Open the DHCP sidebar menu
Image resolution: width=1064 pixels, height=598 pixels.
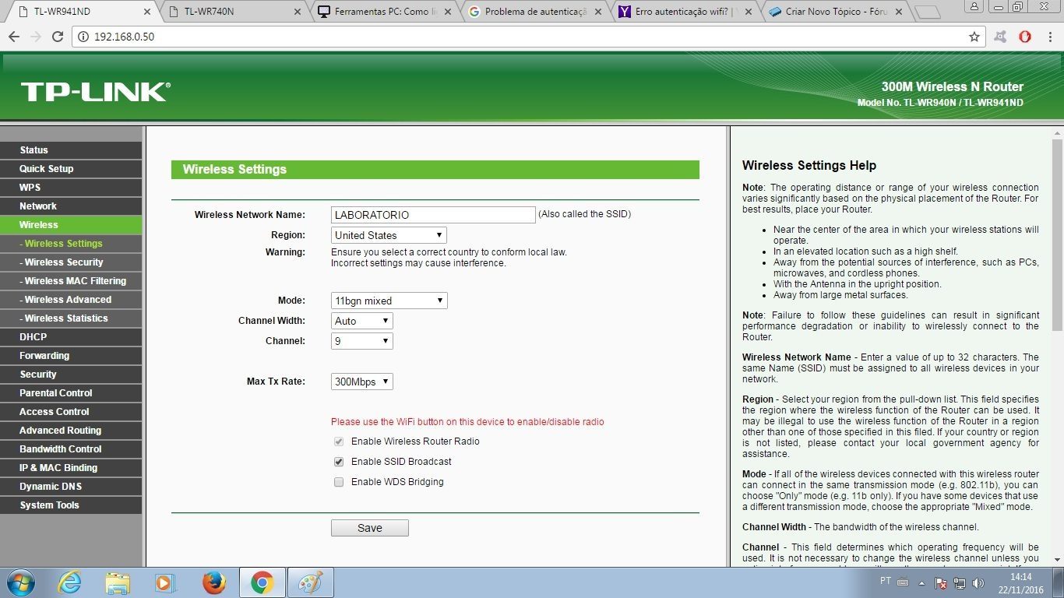click(71, 337)
